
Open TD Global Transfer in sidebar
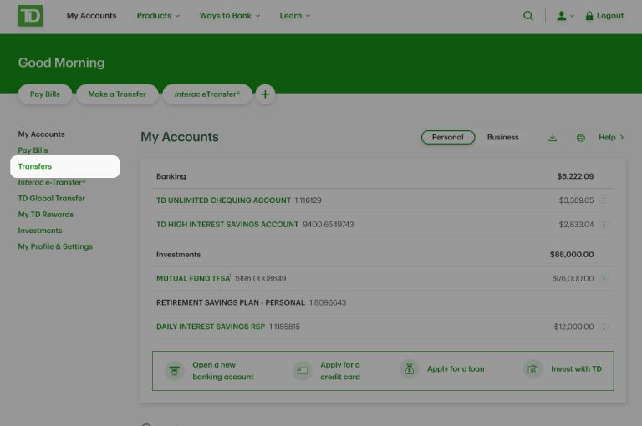point(52,199)
